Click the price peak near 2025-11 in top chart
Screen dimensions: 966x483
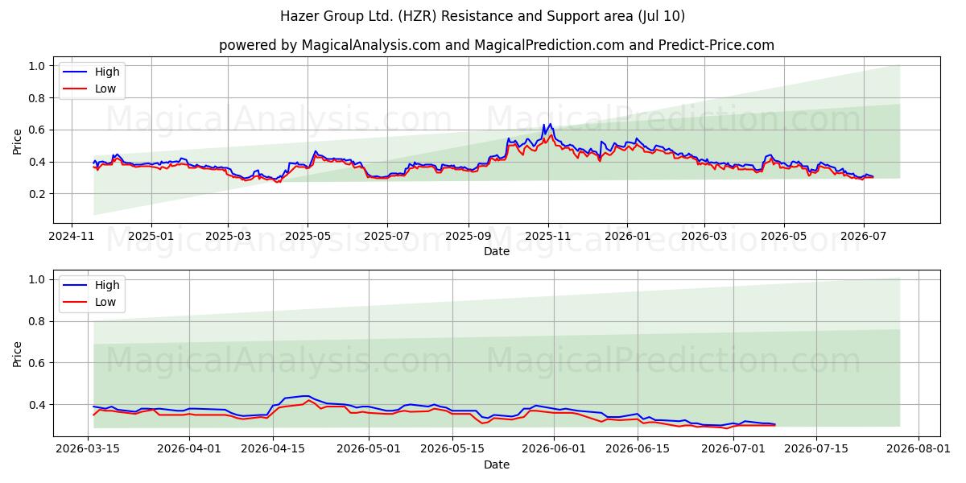point(550,125)
